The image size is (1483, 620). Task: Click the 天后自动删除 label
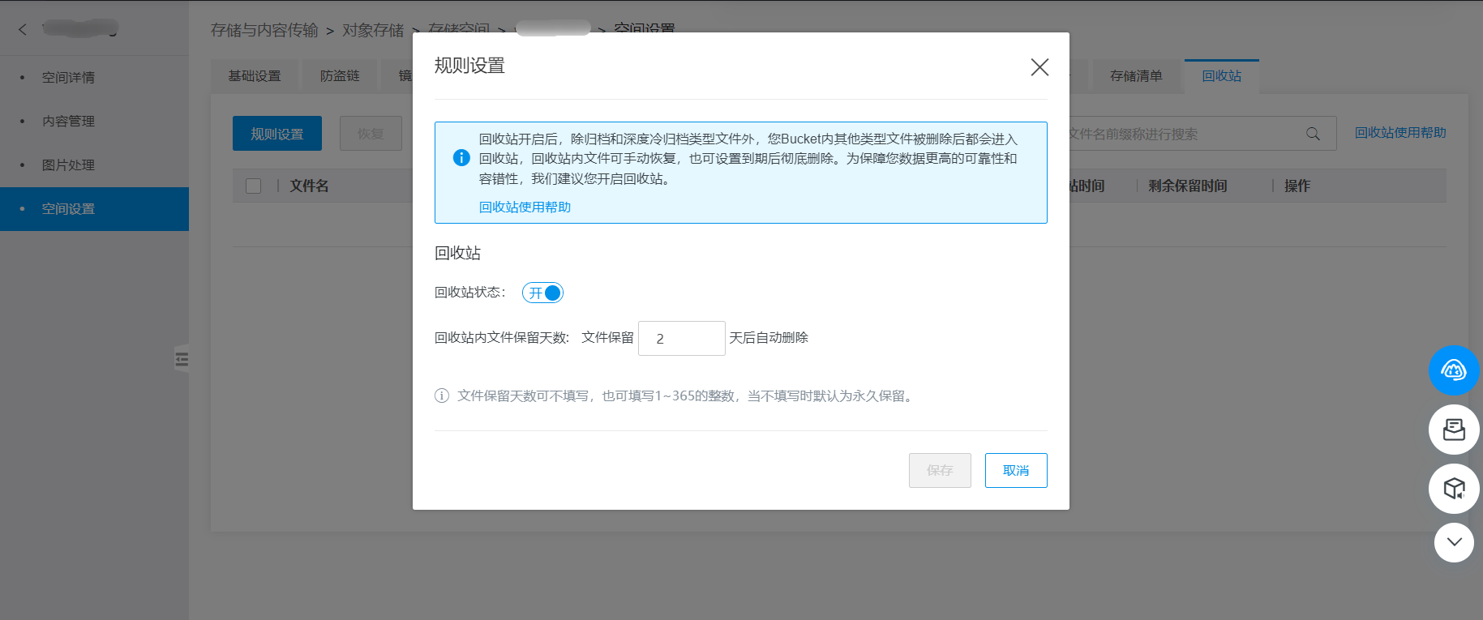(769, 338)
